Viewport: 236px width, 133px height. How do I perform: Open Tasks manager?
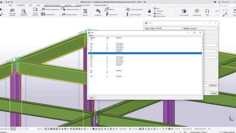[156, 8]
